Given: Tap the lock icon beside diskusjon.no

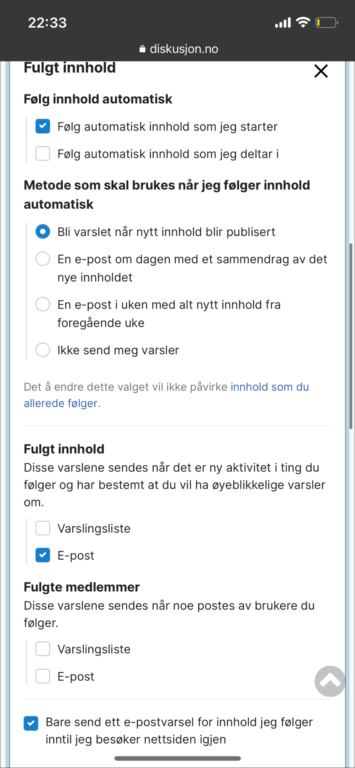Looking at the screenshot, I should click(x=142, y=49).
